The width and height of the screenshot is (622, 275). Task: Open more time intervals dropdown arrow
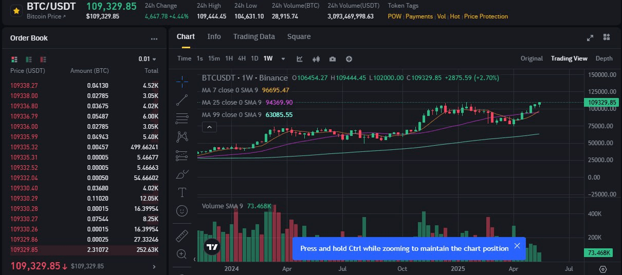283,58
